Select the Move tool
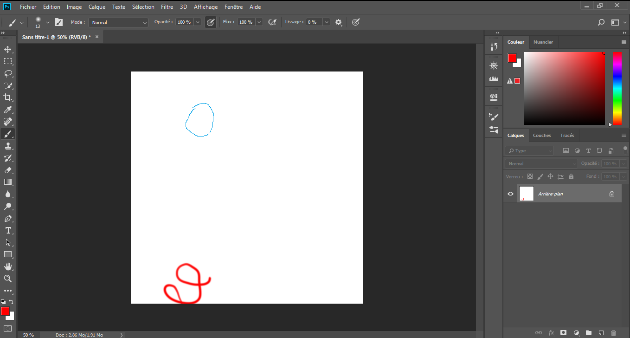This screenshot has height=338, width=630. (8, 49)
